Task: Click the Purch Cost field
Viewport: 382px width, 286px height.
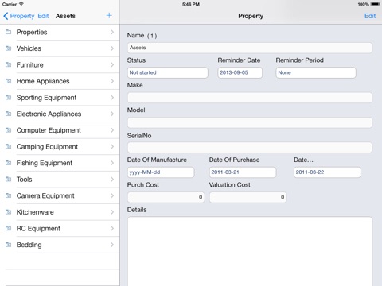Action: click(166, 197)
